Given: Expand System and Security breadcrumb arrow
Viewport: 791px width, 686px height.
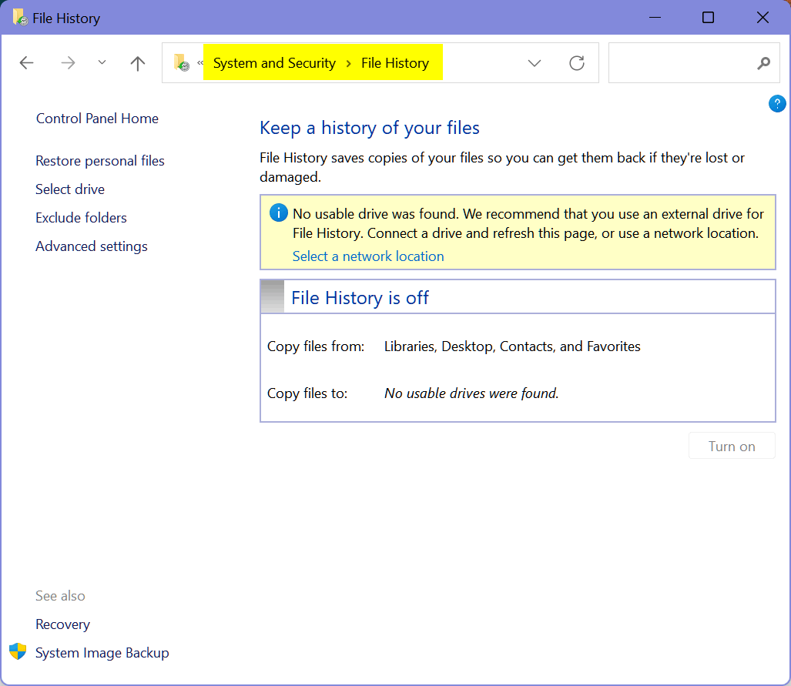Looking at the screenshot, I should coord(349,63).
